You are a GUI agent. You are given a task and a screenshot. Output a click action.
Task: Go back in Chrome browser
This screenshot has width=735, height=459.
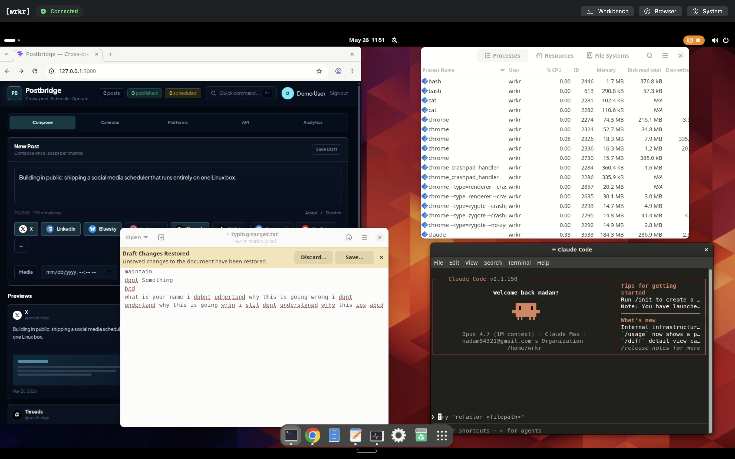pos(7,71)
